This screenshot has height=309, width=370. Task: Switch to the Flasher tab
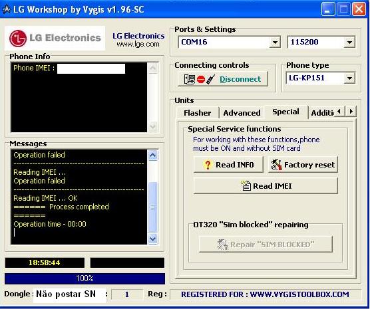pos(198,113)
